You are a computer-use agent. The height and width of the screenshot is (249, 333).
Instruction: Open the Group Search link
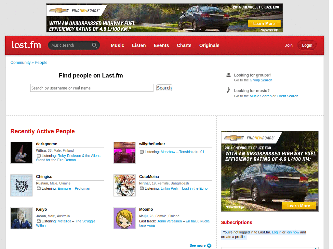(261, 80)
